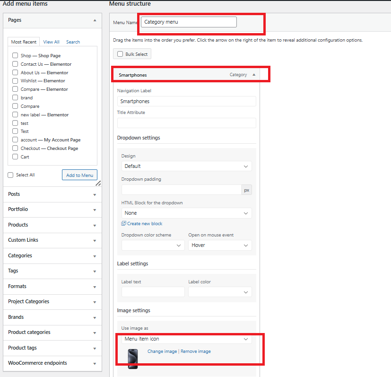Image resolution: width=391 pixels, height=377 pixels.
Task: Expand the Custom Links panel
Action: click(52, 240)
